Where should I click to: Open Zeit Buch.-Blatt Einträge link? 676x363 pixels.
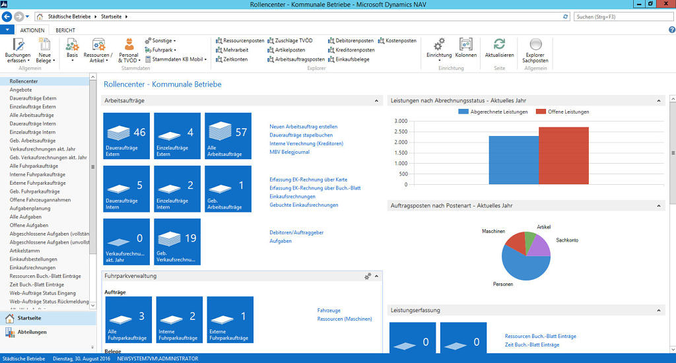[x=532, y=345]
